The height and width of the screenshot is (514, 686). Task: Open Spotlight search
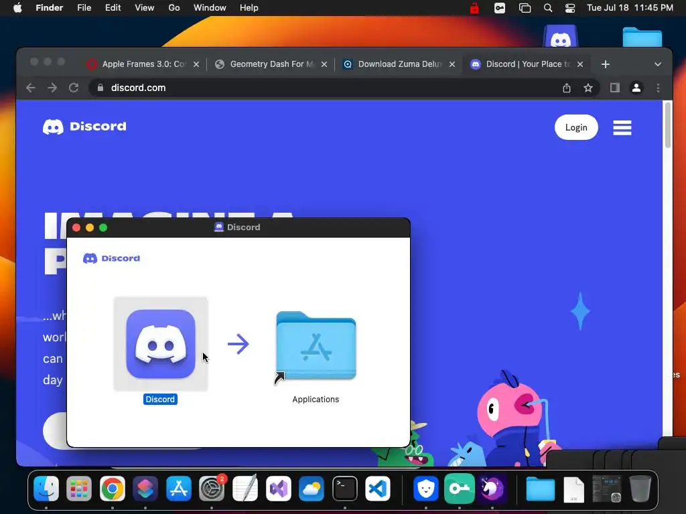548,8
